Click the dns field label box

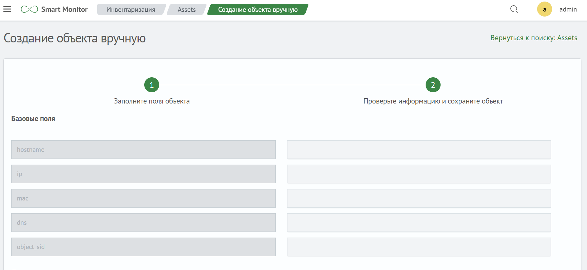point(143,223)
